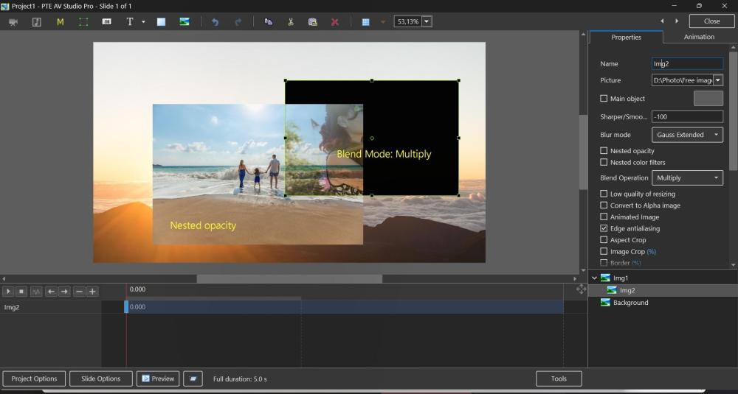Insert a text object with T icon
This screenshot has height=394, width=738.
130,22
